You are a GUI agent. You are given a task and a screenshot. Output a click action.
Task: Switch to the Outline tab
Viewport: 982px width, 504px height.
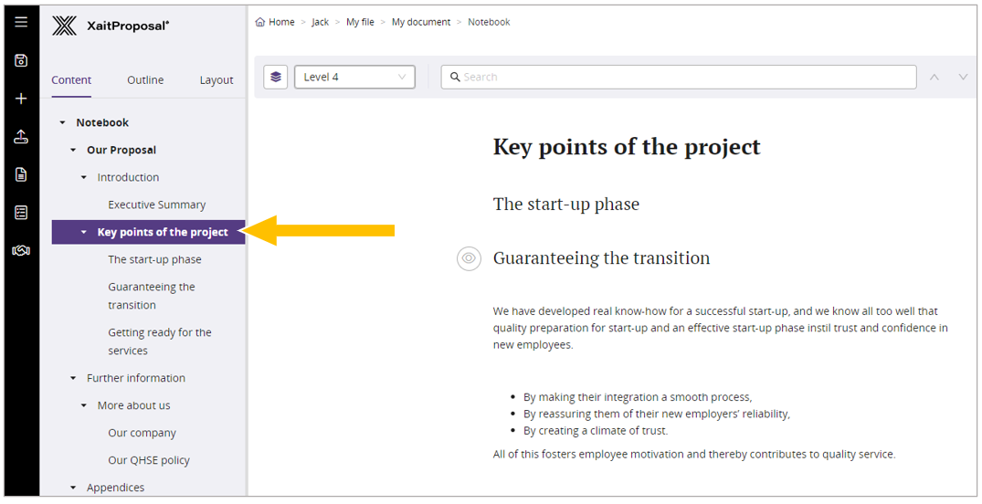[x=145, y=80]
